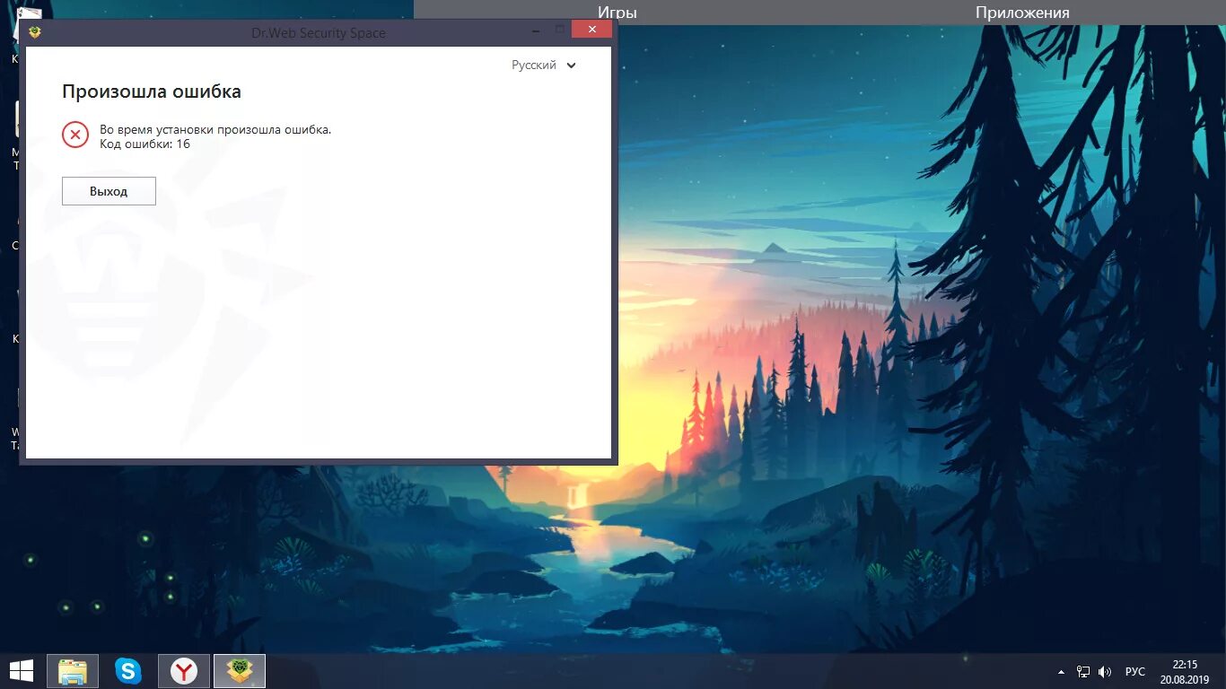Click the red error cross icon
1226x689 pixels.
[75, 135]
